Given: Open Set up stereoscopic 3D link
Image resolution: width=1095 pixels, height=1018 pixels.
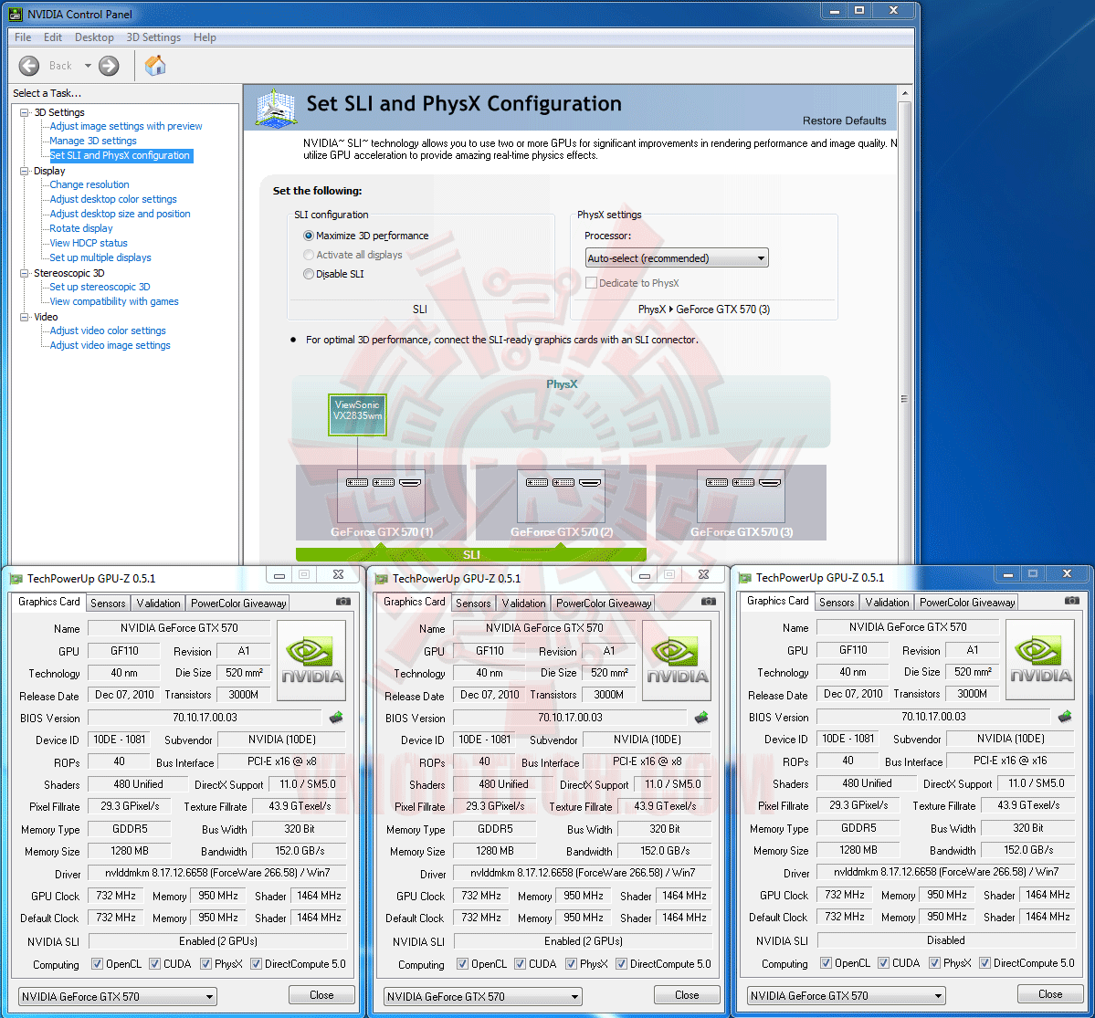Looking at the screenshot, I should click(100, 287).
